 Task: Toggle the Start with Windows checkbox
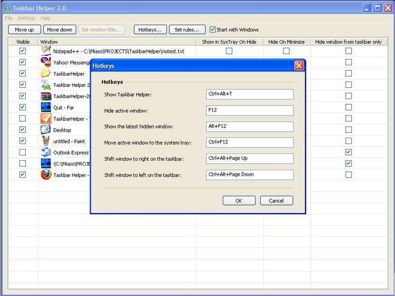(213, 30)
